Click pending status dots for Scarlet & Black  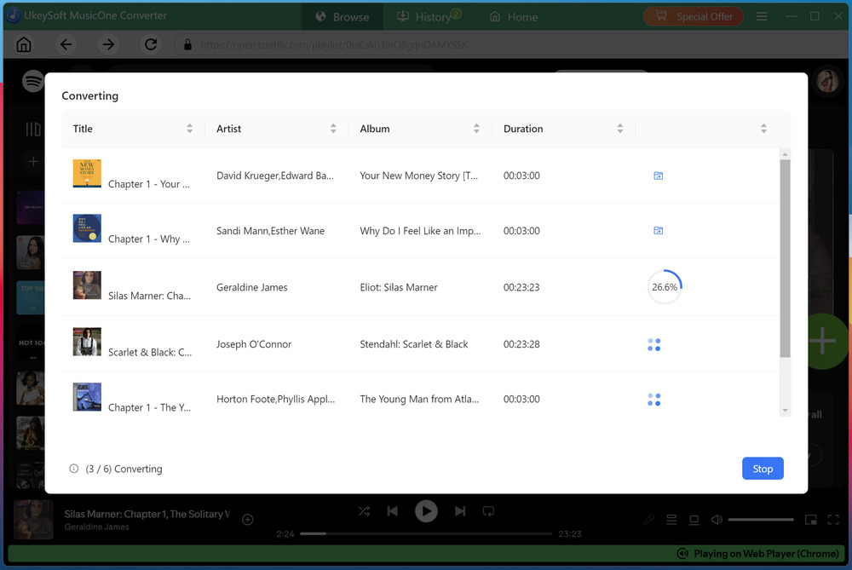(654, 344)
